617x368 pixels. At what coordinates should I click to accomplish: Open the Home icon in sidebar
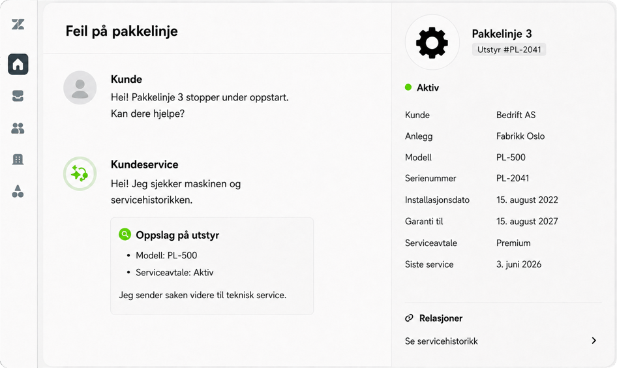pyautogui.click(x=18, y=64)
